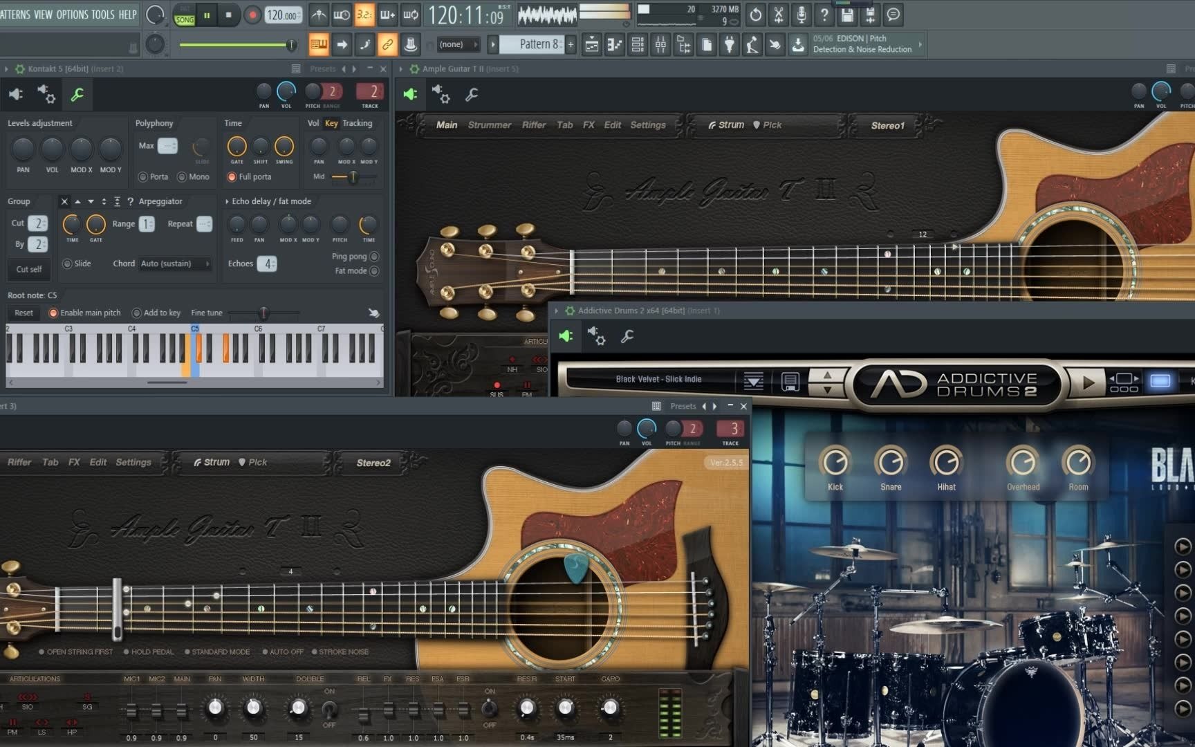Image resolution: width=1195 pixels, height=747 pixels.
Task: Expand the Echo delay / fat mode section
Action: (x=227, y=201)
